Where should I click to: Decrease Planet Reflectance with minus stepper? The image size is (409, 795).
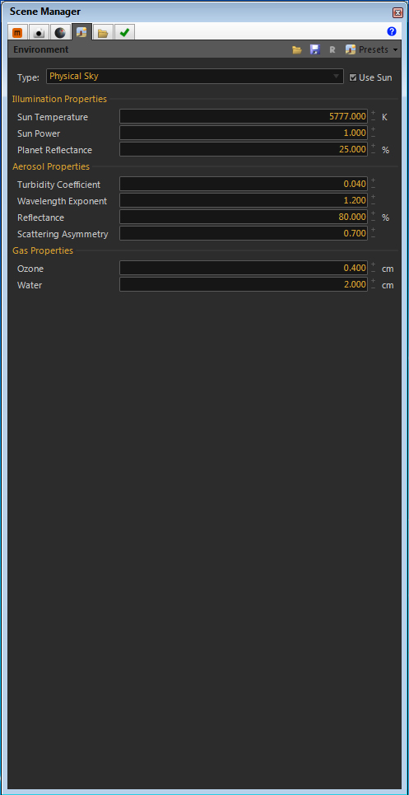click(373, 152)
